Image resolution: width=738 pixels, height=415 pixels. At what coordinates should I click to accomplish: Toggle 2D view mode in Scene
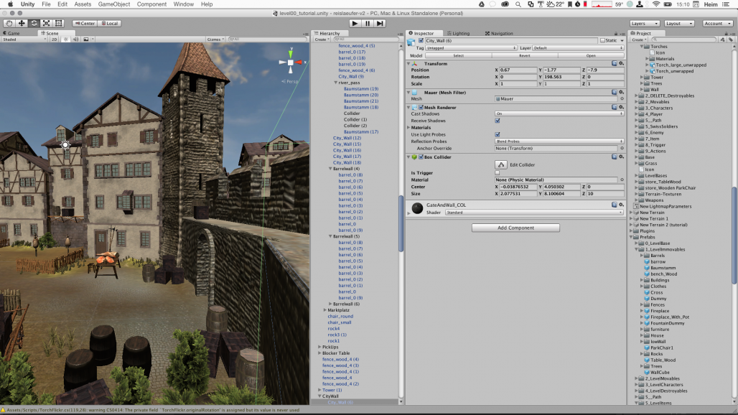(54, 39)
